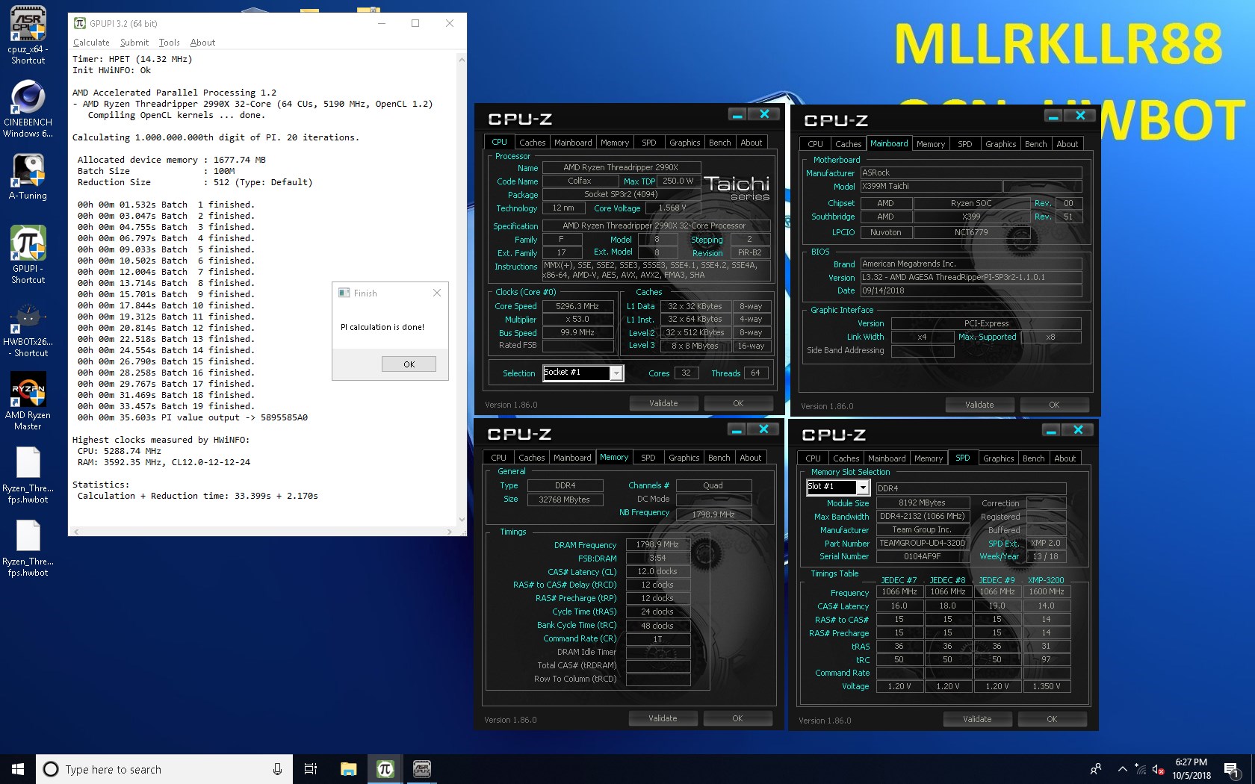
Task: Close the CPU-Z Mainboard window
Action: (x=1080, y=115)
